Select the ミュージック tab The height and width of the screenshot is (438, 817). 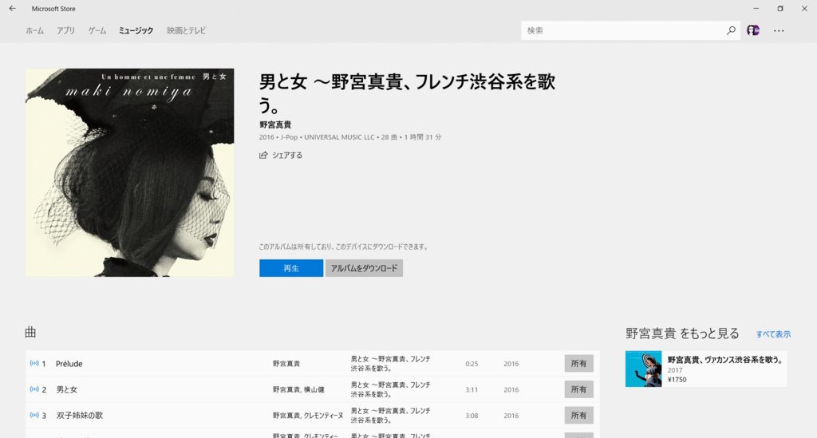pos(136,31)
